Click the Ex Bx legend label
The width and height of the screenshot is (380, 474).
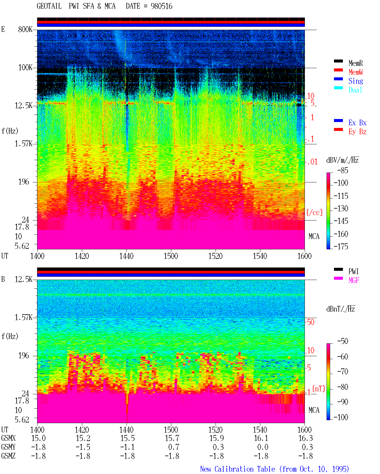(x=357, y=123)
